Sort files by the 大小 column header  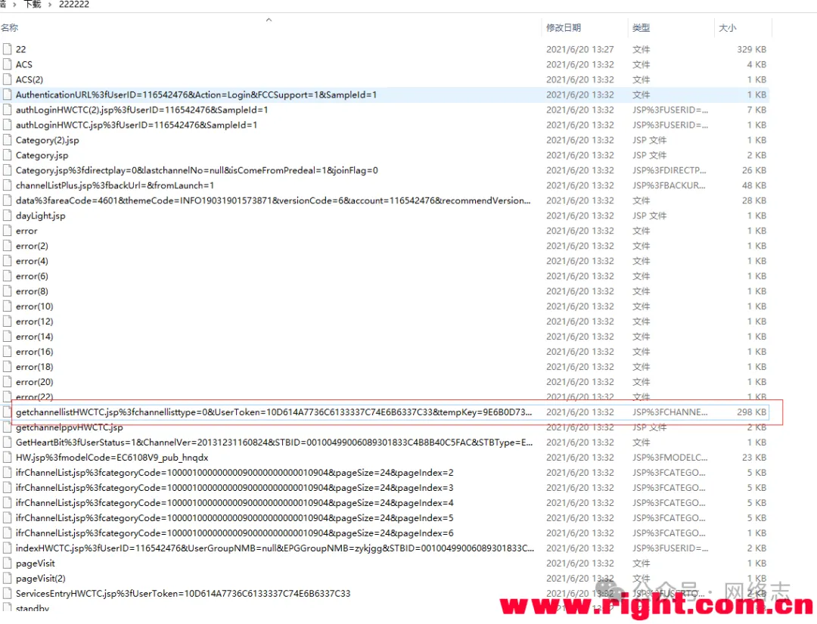click(x=727, y=28)
